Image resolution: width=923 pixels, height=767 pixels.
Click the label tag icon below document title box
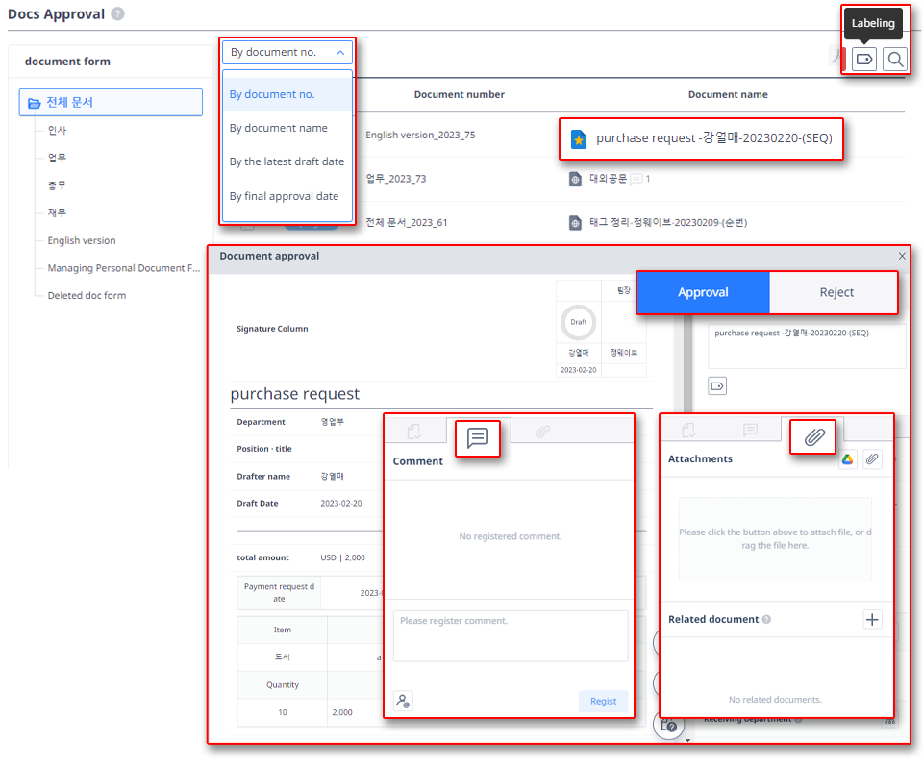(717, 386)
